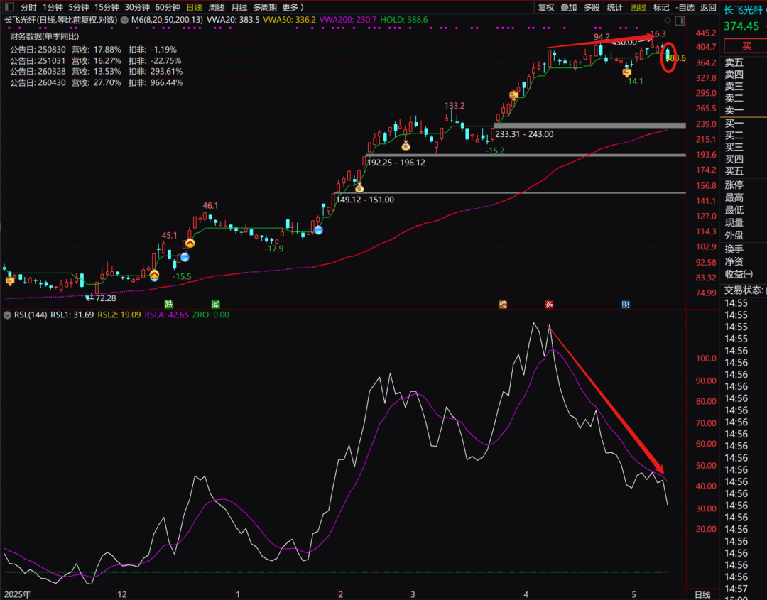The height and width of the screenshot is (600, 767).
Task: Switch to 周线 weekly period
Action: pos(216,7)
